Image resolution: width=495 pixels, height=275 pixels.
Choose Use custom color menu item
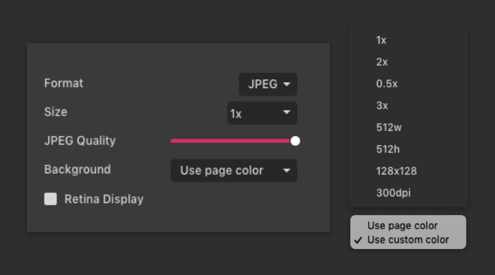click(x=408, y=240)
